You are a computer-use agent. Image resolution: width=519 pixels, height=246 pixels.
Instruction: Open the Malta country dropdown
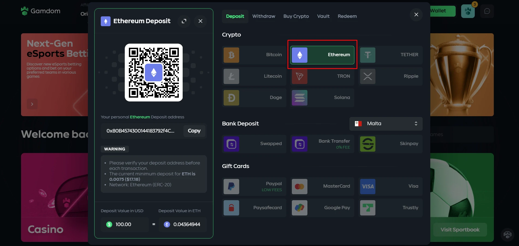[x=386, y=124]
